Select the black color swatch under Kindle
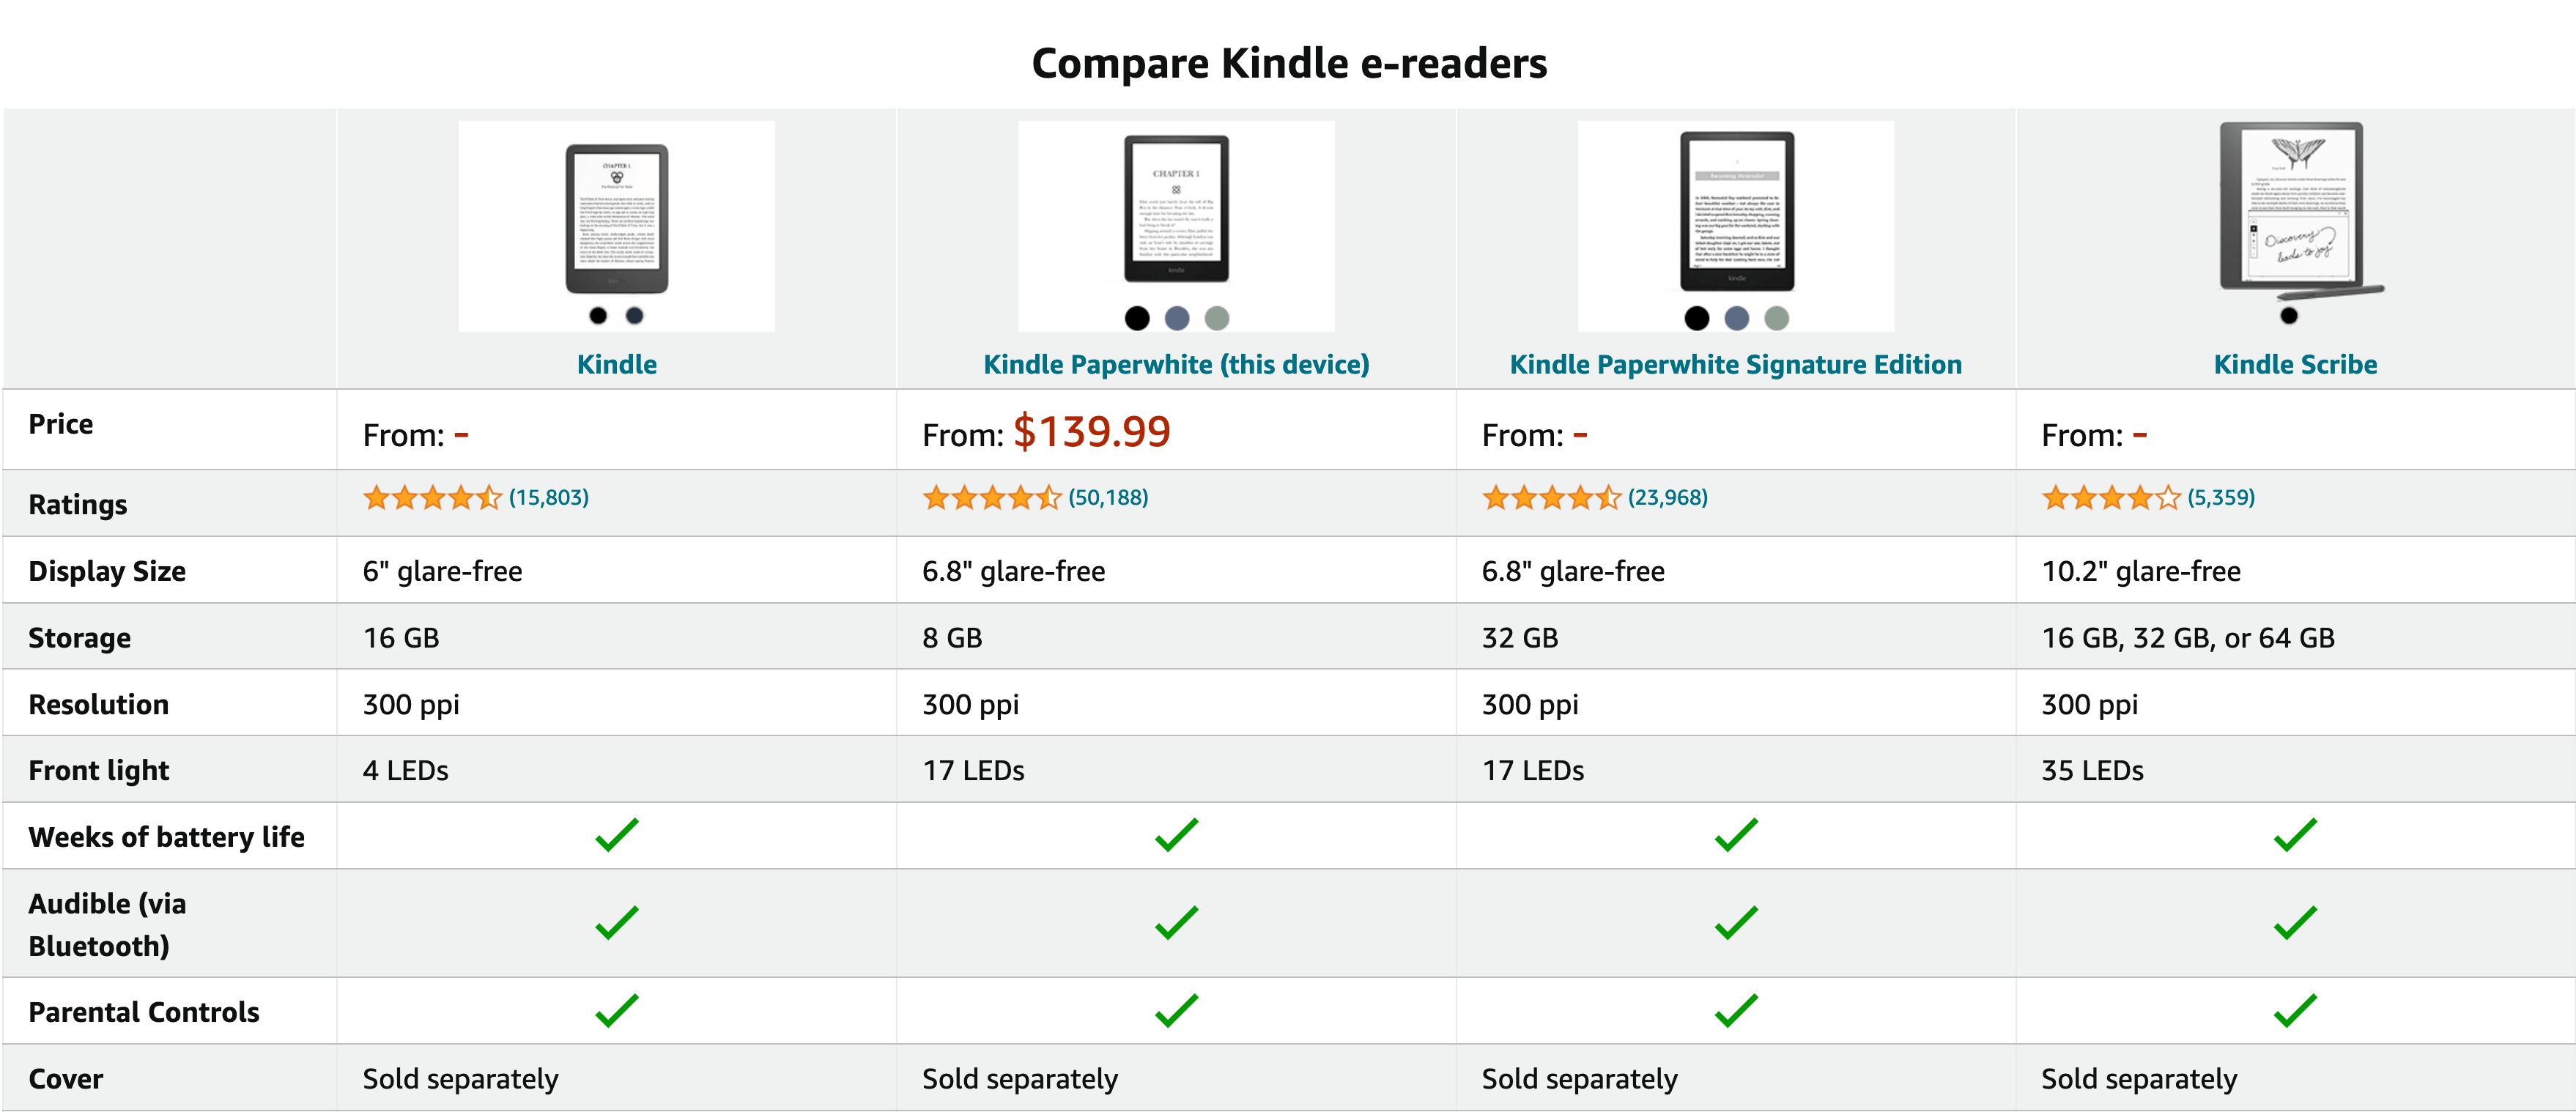Image resolution: width=2576 pixels, height=1112 pixels. click(598, 316)
